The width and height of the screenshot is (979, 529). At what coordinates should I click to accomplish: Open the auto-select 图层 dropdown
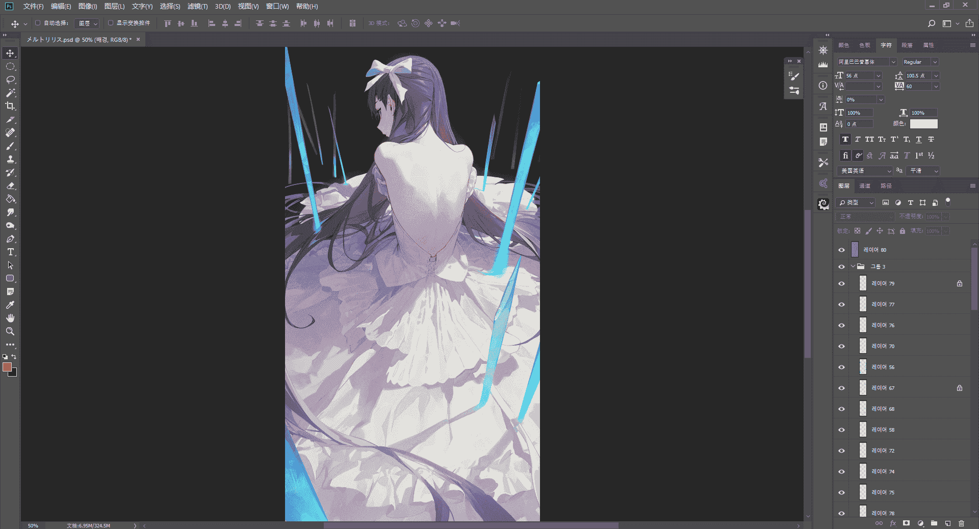click(x=87, y=23)
